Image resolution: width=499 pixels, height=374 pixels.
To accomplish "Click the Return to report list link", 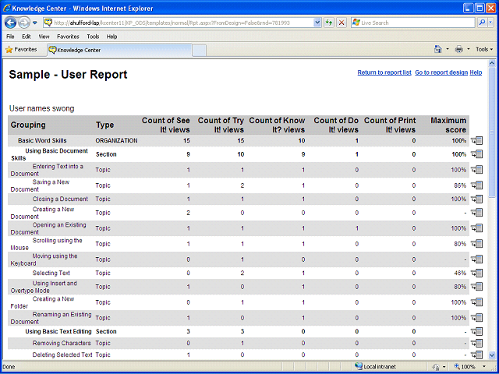I will 384,72.
